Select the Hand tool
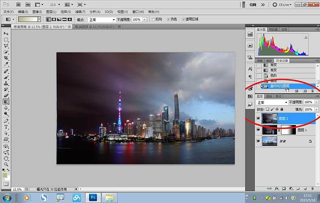 pyautogui.click(x=6, y=158)
